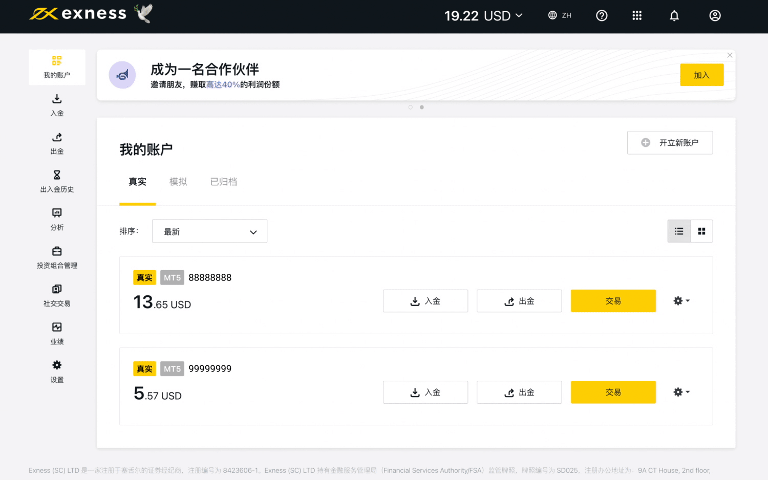Select the first banner carousel dot
Screen dimensions: 768x480
[x=411, y=107]
